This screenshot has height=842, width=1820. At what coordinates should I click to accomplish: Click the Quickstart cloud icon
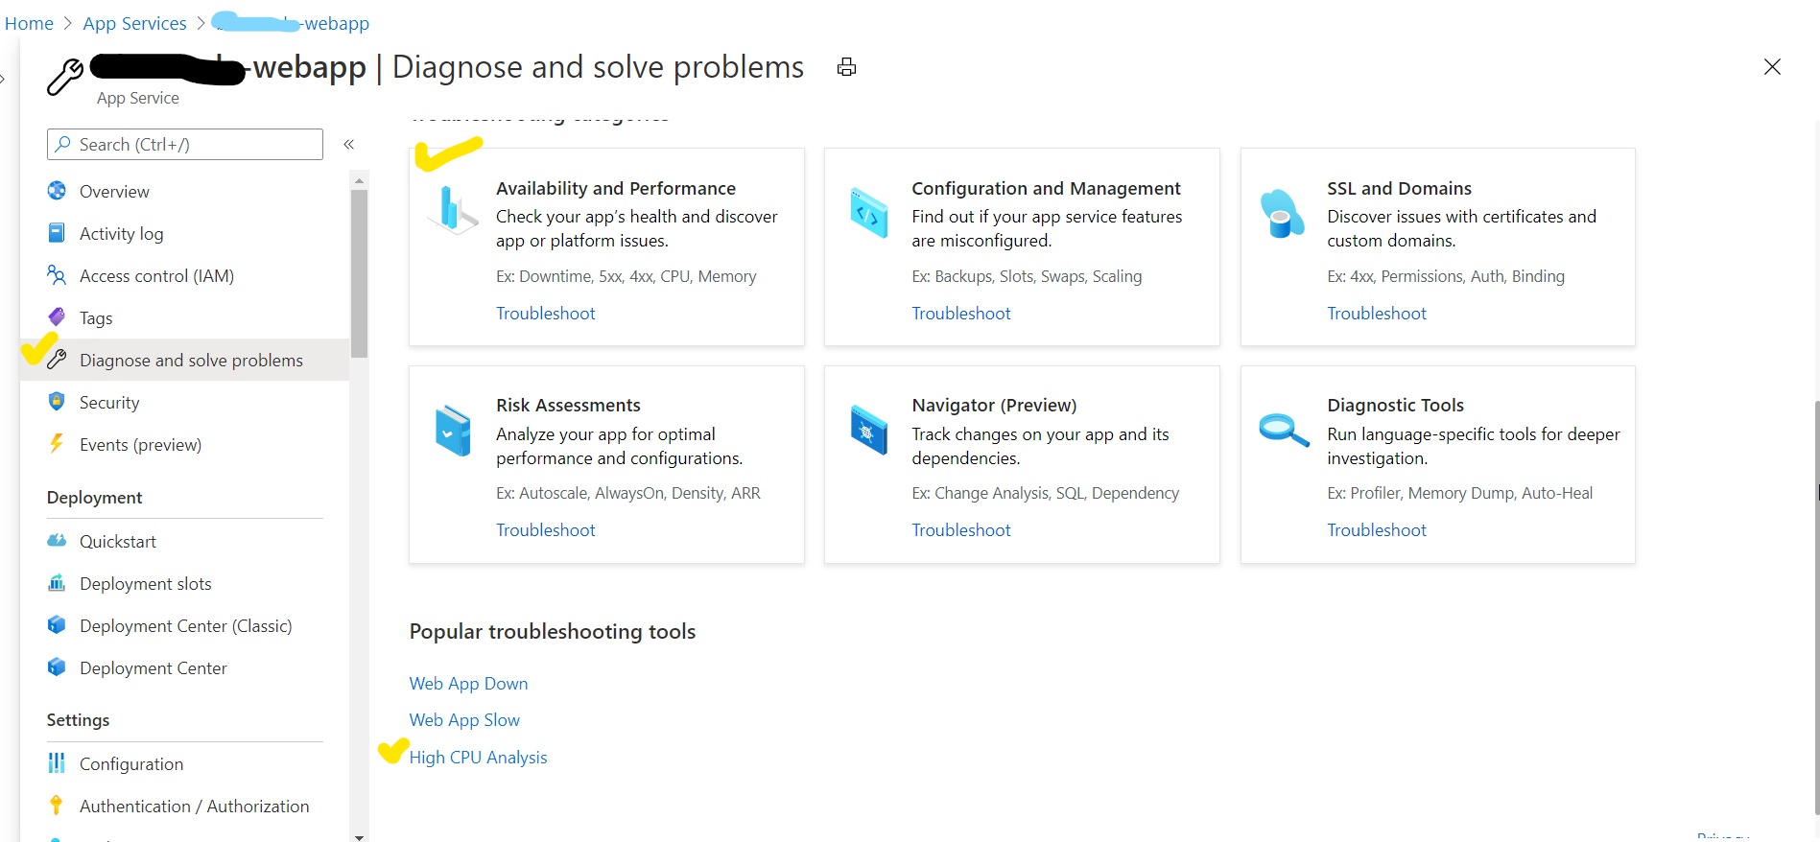[57, 541]
